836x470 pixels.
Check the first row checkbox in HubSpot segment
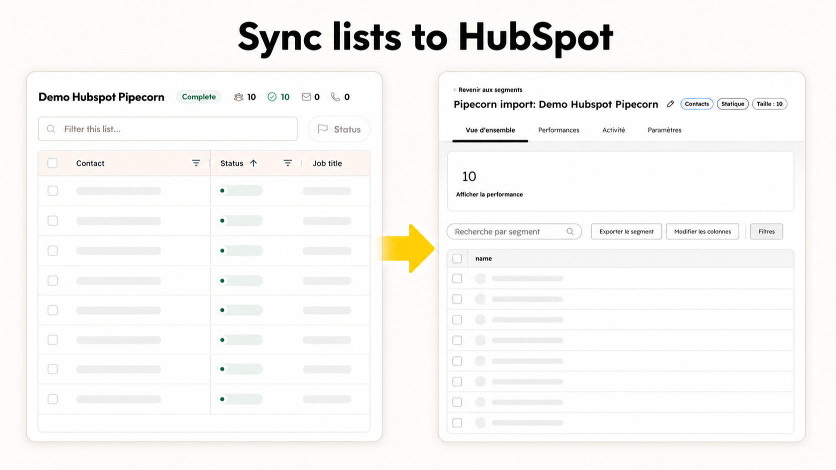coord(457,278)
